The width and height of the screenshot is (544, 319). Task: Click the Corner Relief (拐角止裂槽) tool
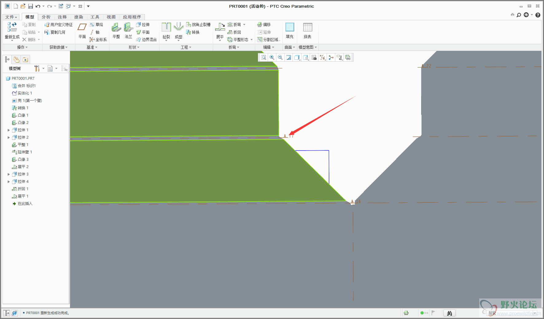click(198, 25)
